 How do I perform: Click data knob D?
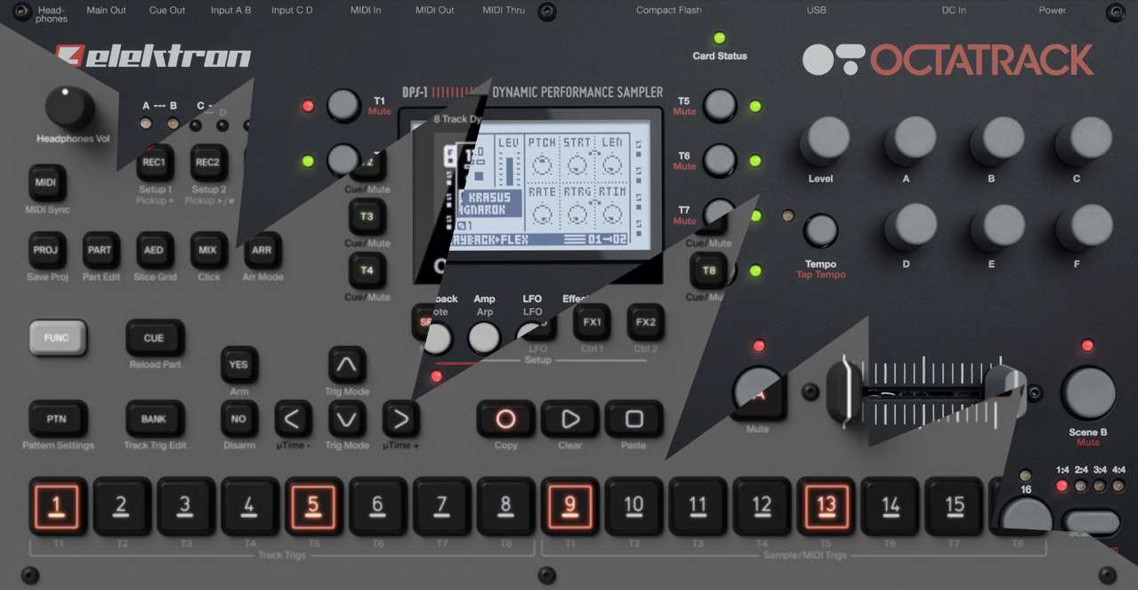[910, 227]
